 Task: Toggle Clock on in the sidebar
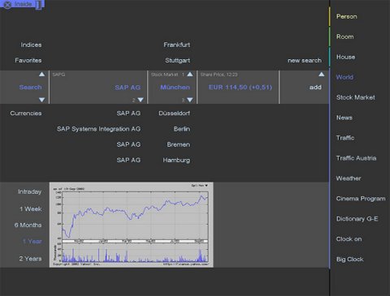[349, 239]
